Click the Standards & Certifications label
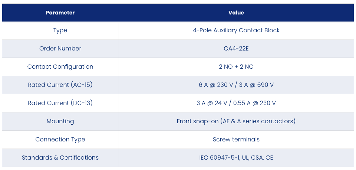This screenshot has width=356, height=170. (x=60, y=157)
